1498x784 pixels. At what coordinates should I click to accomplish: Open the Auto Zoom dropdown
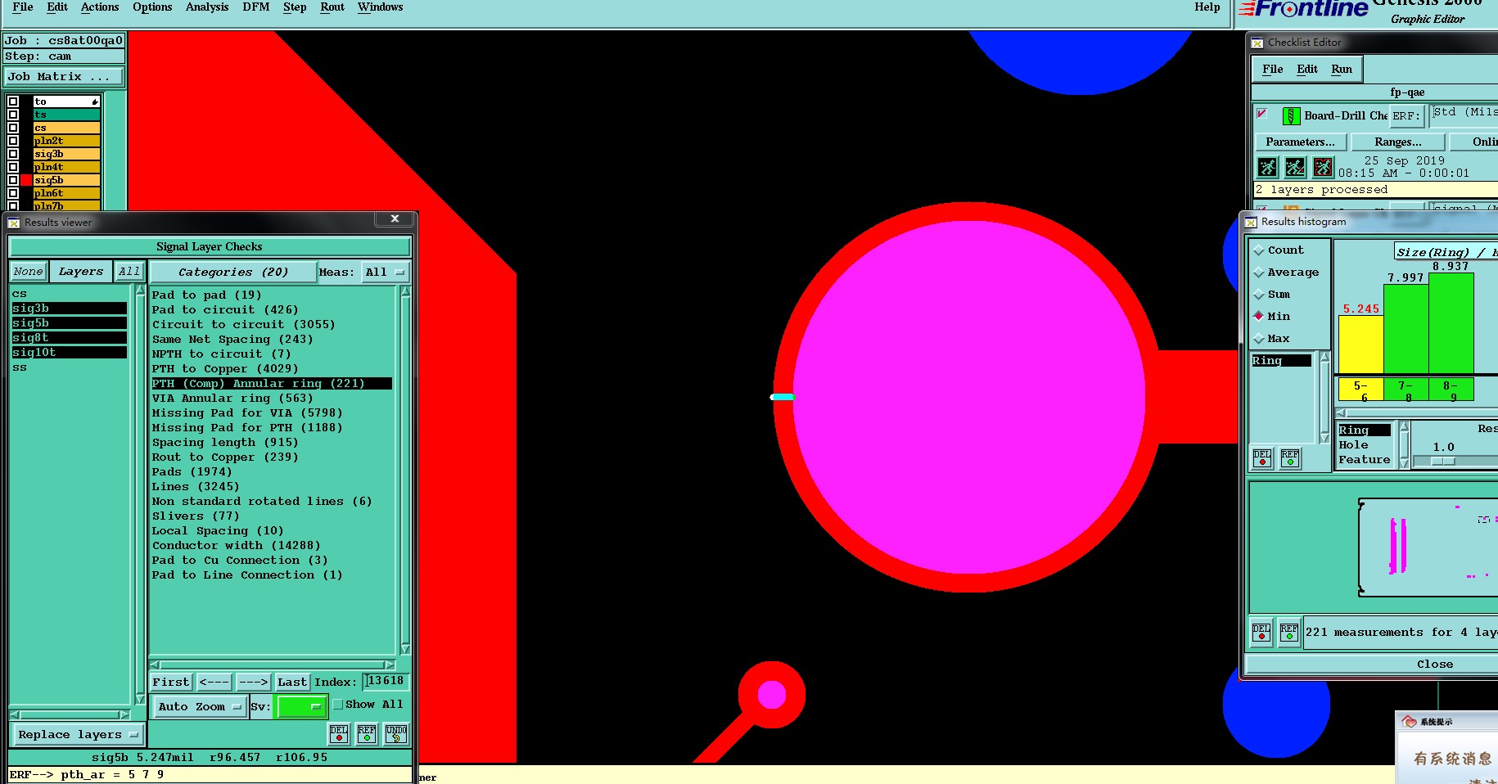coord(200,706)
